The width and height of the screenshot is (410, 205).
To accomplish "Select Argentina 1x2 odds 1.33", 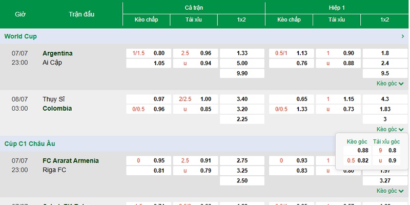I will (x=242, y=53).
